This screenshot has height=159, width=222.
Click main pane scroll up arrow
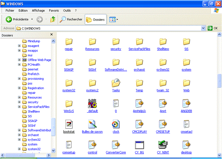(219, 34)
